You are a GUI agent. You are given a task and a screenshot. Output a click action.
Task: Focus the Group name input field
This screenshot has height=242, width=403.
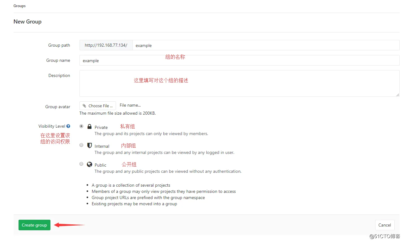239,60
